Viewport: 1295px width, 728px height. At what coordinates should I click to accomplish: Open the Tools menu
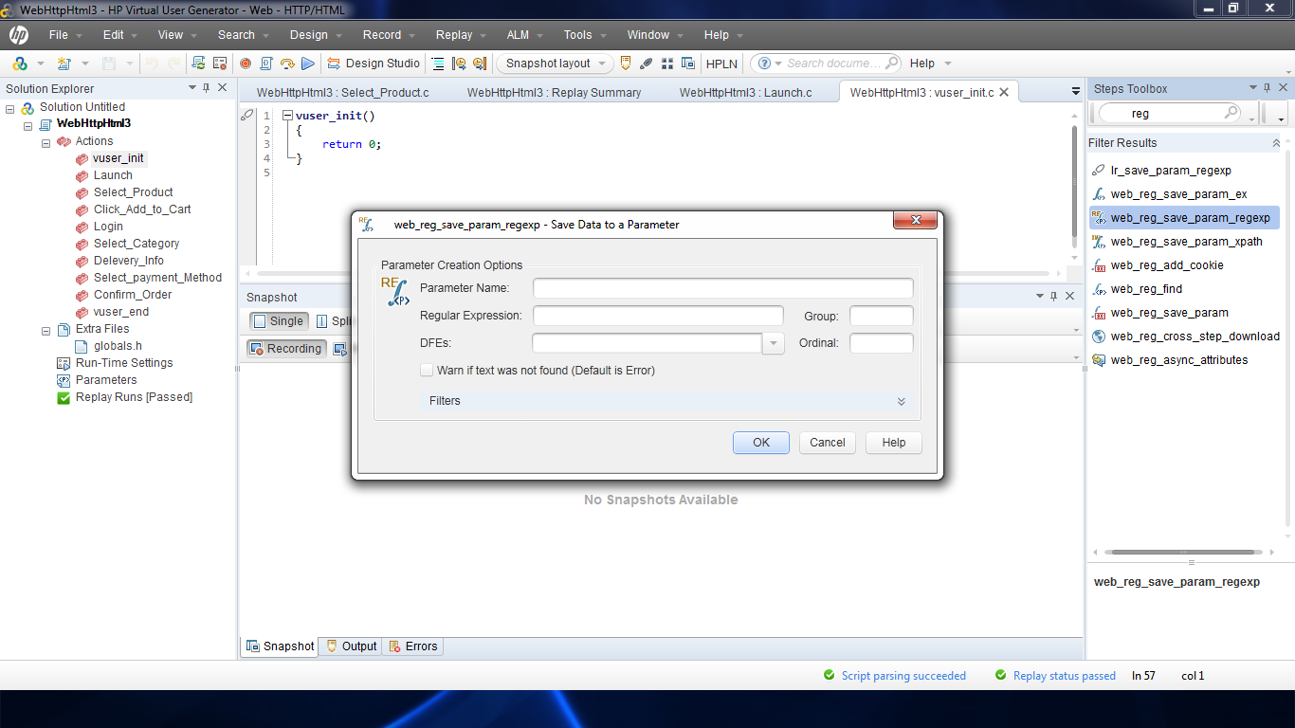577,35
